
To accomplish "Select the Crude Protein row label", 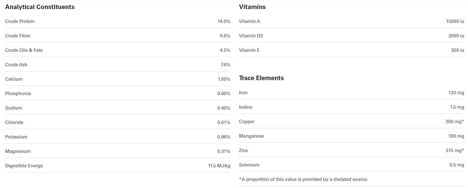I will pos(20,22).
